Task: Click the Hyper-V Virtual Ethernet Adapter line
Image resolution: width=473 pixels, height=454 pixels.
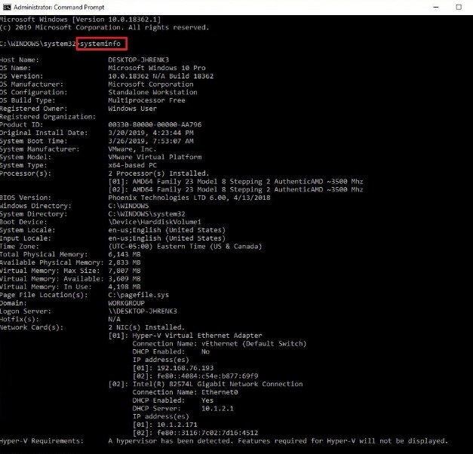Action: pos(186,336)
